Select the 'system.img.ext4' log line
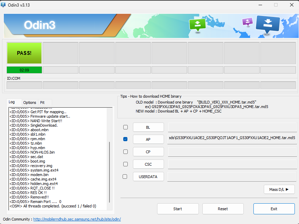Screen dimensions: 299x224 click(34, 170)
